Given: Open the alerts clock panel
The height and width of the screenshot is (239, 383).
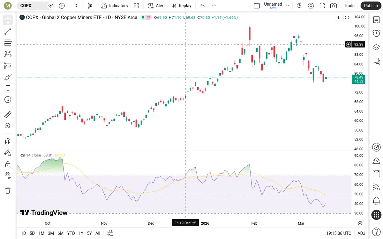Looking at the screenshot, I should pos(376,33).
